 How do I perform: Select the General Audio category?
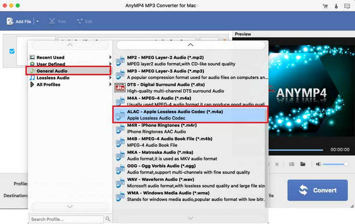[68, 71]
